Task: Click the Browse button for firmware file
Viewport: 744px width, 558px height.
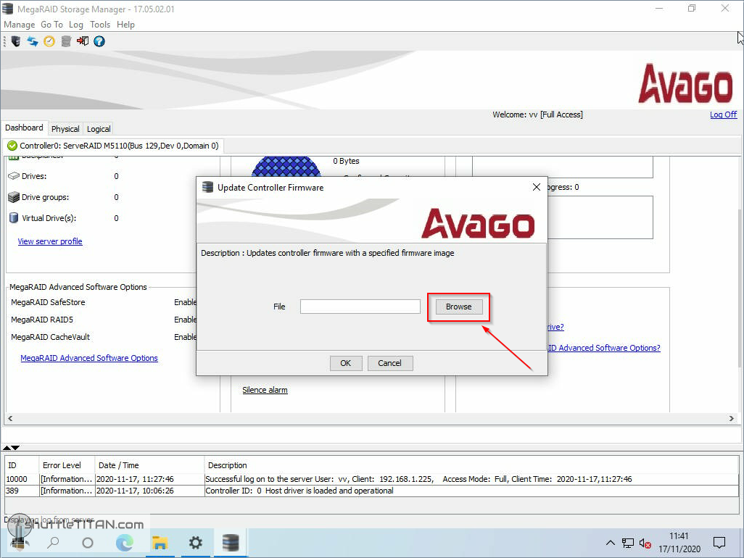Action: (x=458, y=307)
